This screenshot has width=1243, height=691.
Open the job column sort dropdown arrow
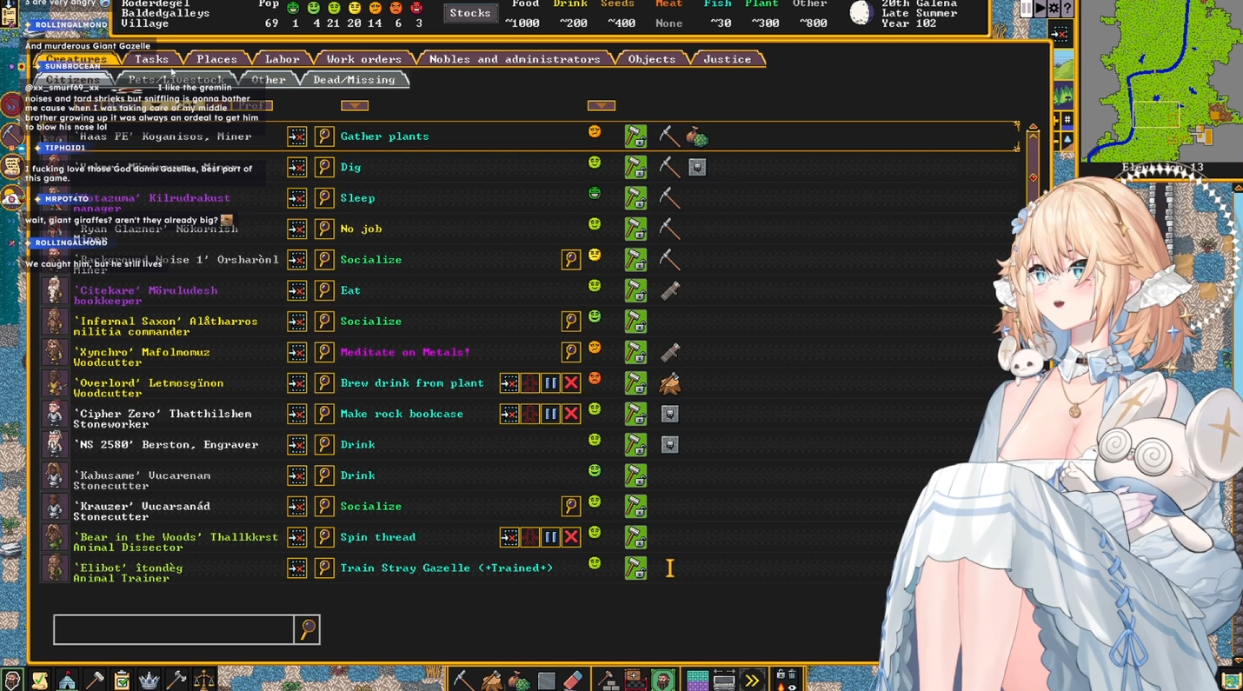(355, 105)
